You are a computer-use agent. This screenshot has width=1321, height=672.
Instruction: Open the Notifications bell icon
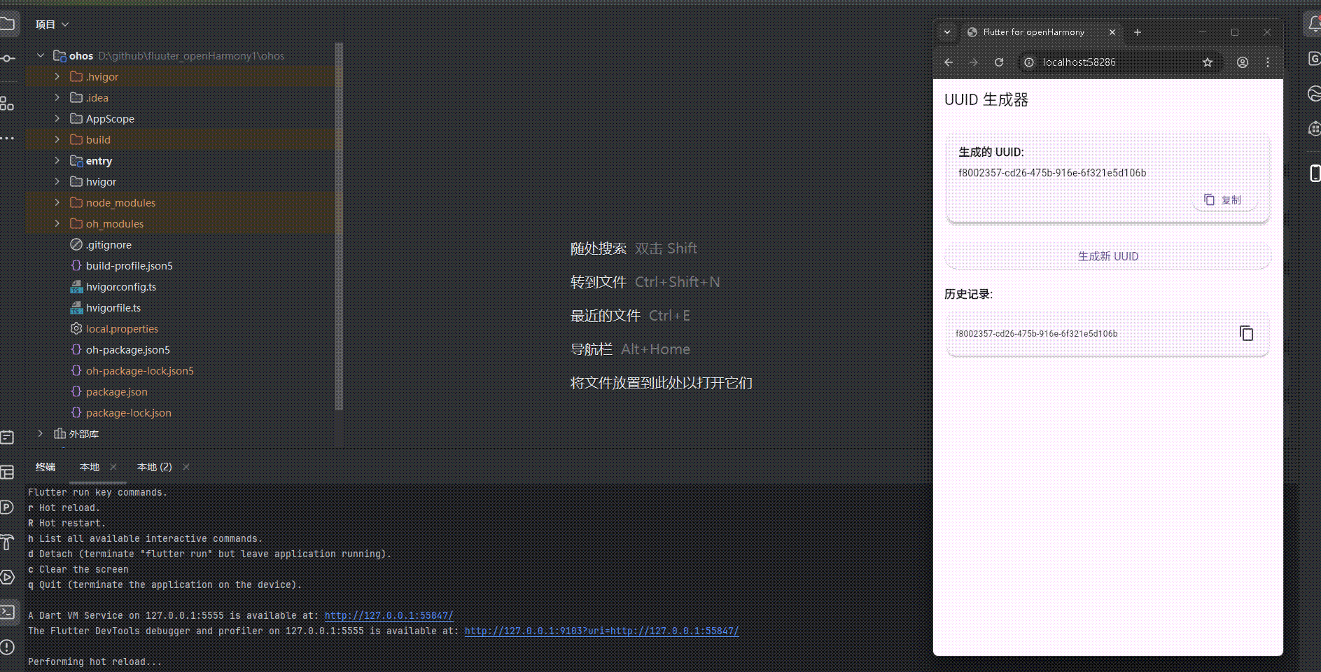point(1314,23)
